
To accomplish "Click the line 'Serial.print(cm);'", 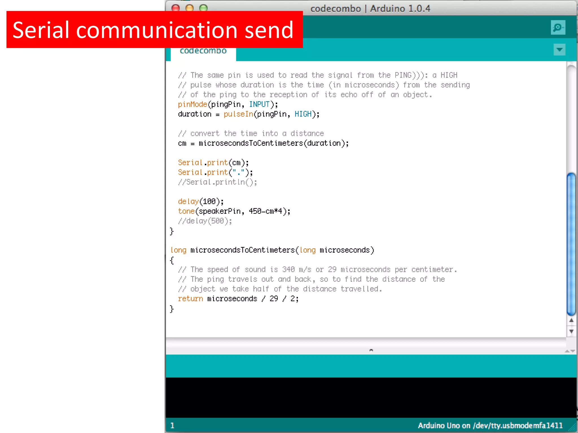I will [213, 163].
